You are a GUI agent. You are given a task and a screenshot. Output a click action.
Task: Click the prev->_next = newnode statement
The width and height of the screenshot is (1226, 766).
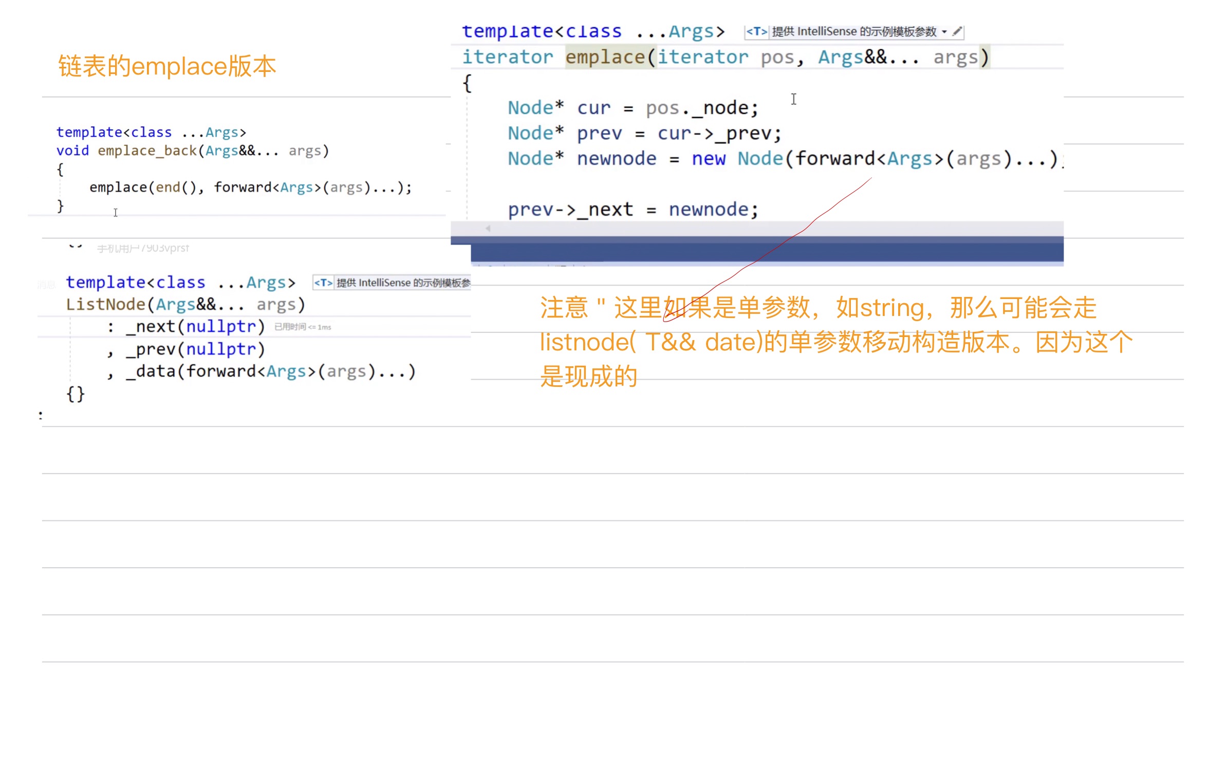pos(633,210)
